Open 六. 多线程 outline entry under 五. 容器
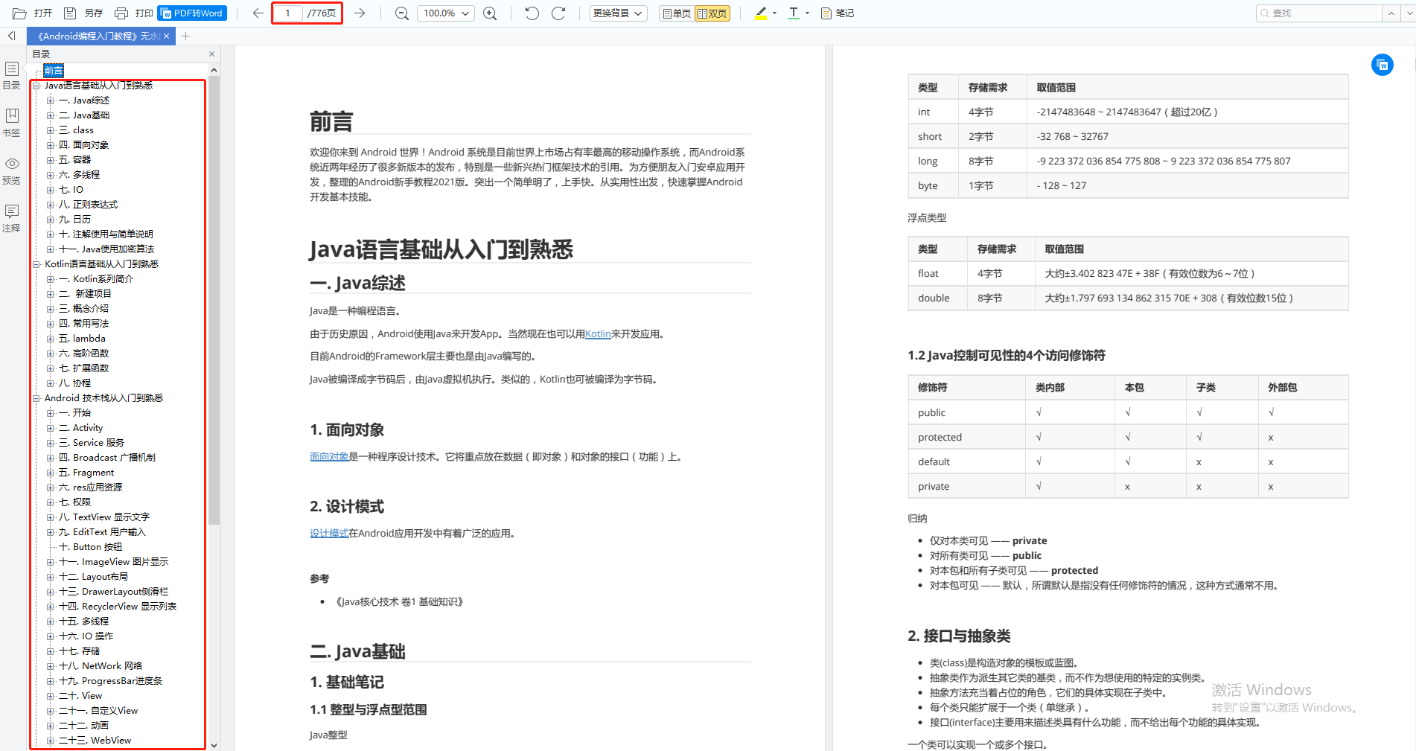1416x751 pixels. pos(79,175)
